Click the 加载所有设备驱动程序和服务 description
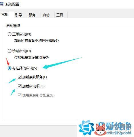The width and height of the screenshot is (134, 137). pyautogui.click(x=37, y=41)
